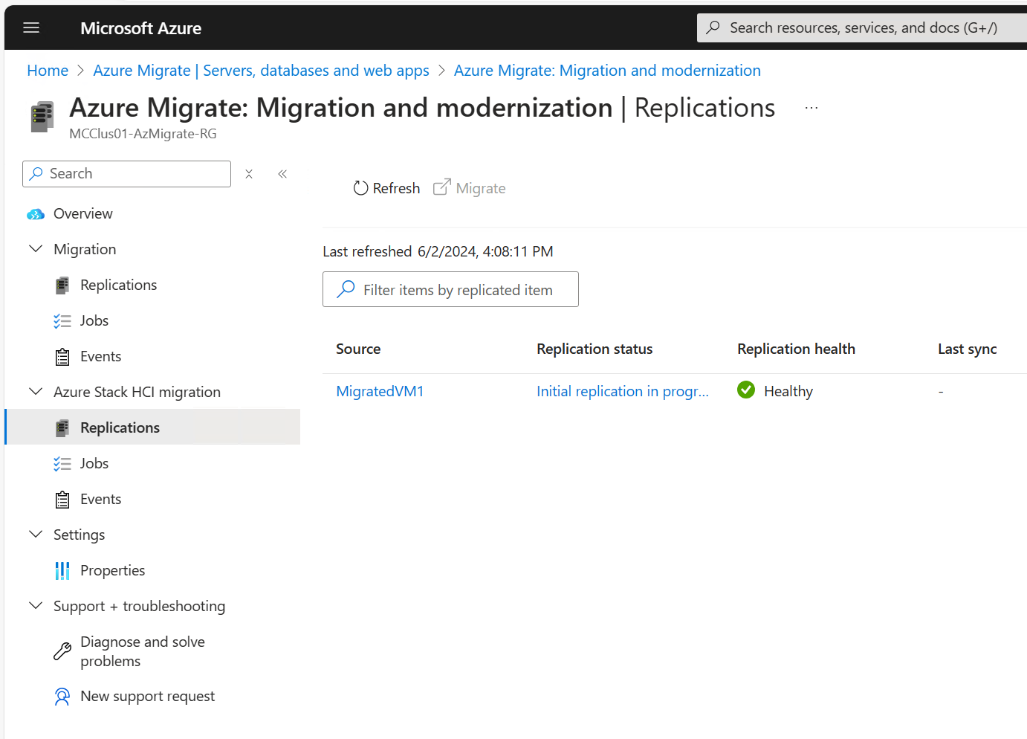This screenshot has width=1027, height=739.
Task: Open the MigratedVM1 source link
Action: (x=380, y=391)
